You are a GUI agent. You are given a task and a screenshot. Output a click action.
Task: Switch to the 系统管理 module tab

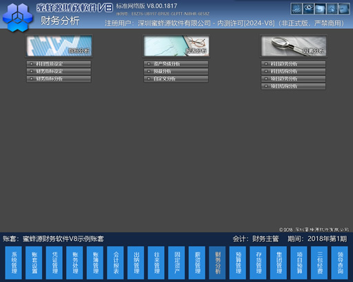click(x=14, y=263)
